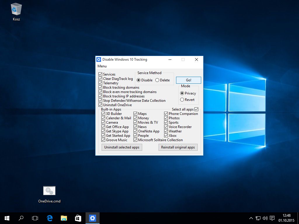Toggle Get Skype App checkbox
The image size is (299, 224).
[x=103, y=131]
